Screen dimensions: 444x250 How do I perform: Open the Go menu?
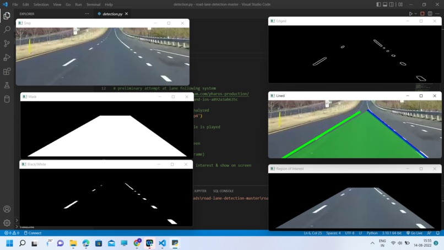[x=68, y=4]
